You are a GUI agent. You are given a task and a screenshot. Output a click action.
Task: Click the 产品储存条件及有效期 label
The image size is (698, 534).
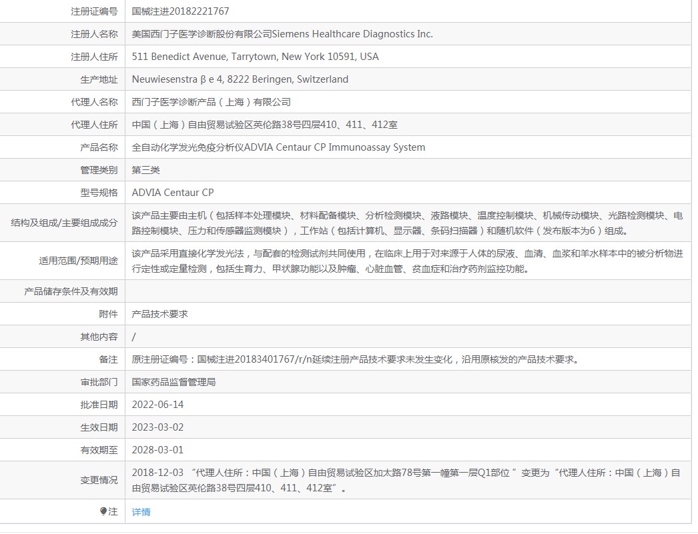point(71,292)
